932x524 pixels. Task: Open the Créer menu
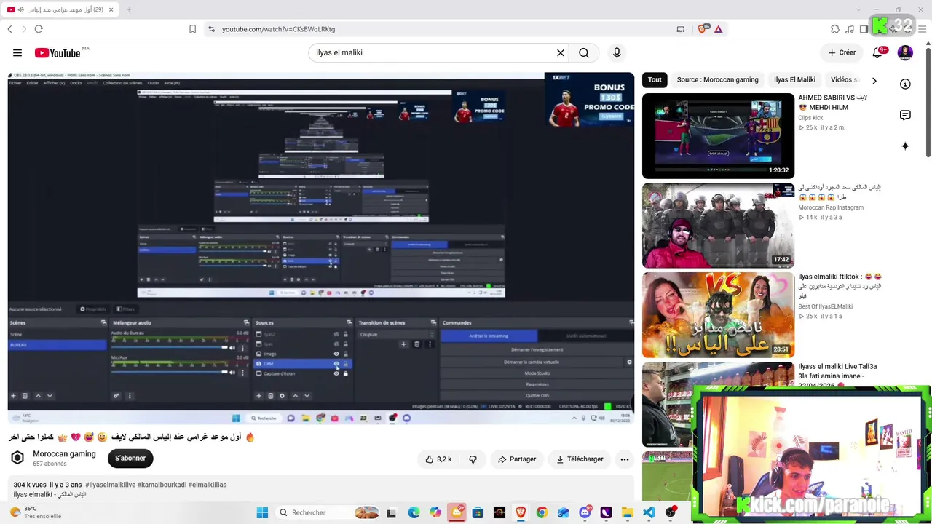point(842,52)
